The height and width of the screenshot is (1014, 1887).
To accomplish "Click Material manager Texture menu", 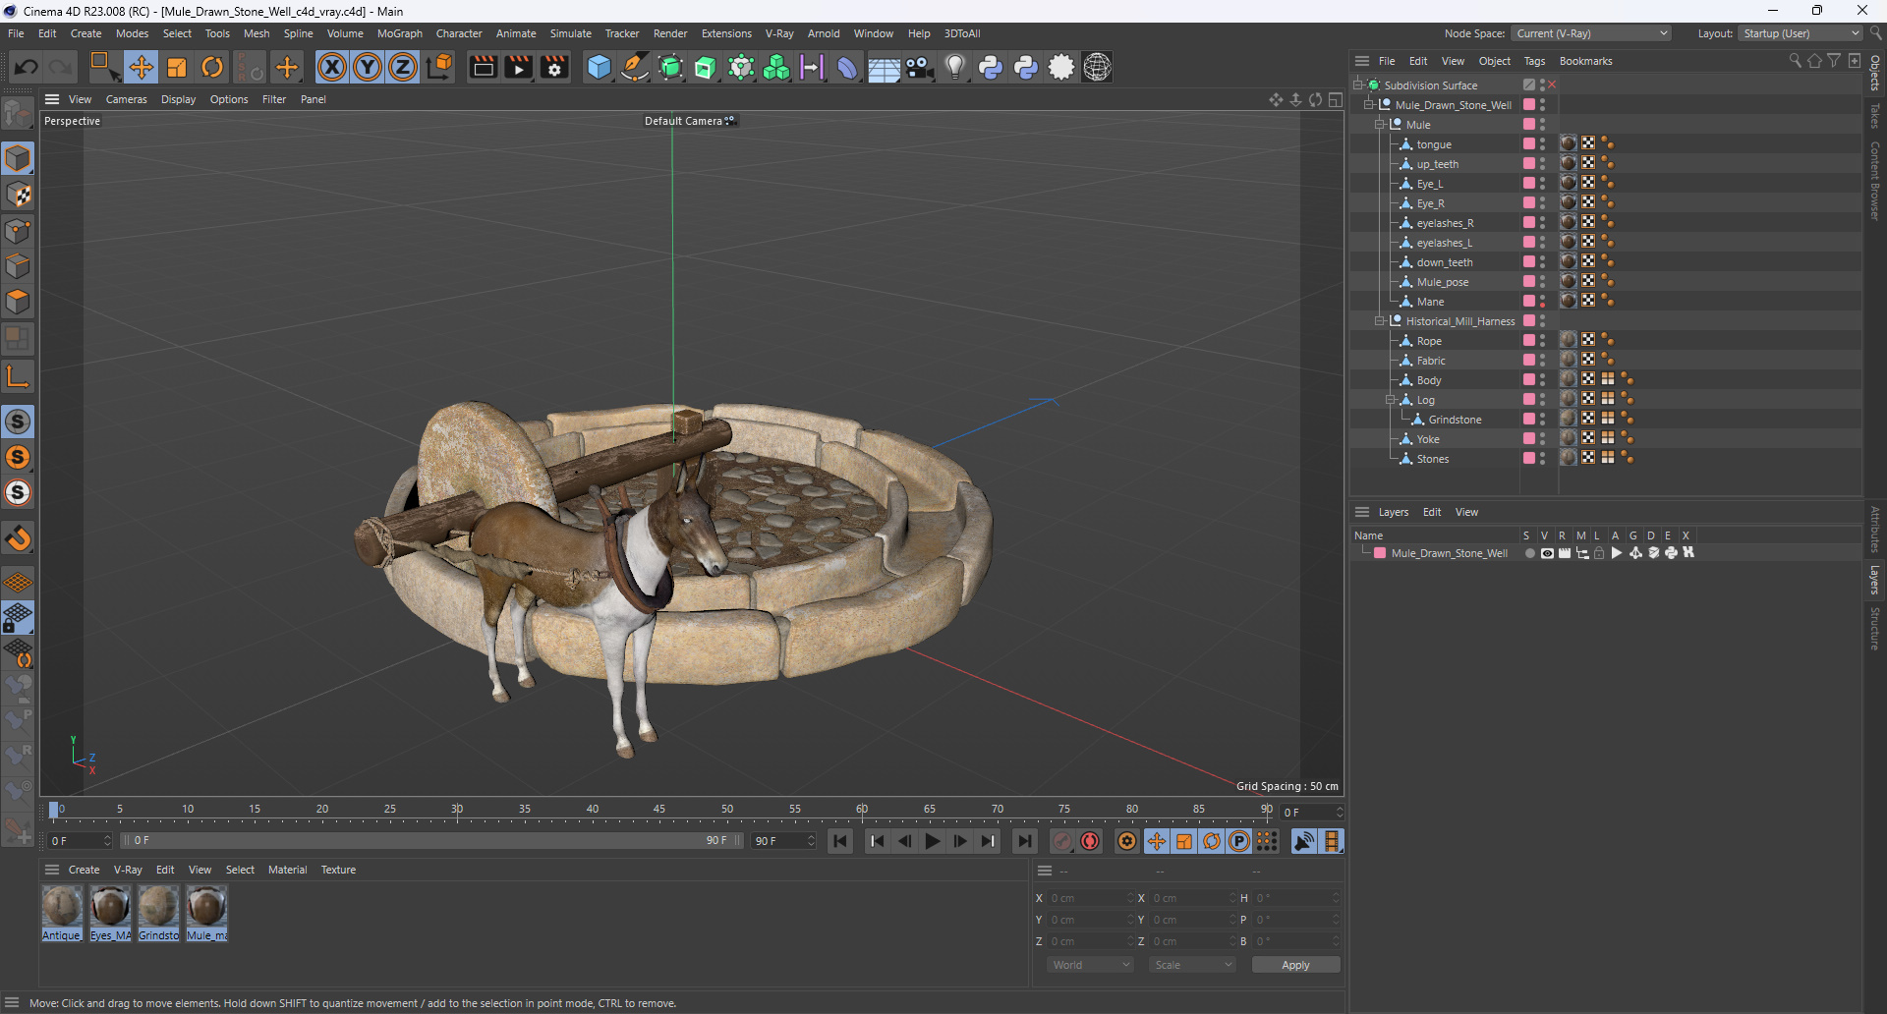I will tap(338, 870).
